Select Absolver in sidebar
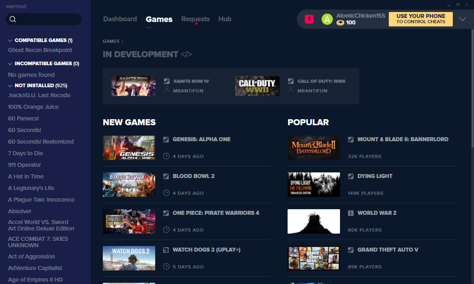Viewport: 474px width, 284px height. (x=20, y=212)
